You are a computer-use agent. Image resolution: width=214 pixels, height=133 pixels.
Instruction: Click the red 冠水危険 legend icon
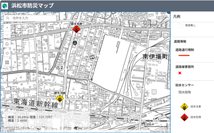click(x=184, y=117)
